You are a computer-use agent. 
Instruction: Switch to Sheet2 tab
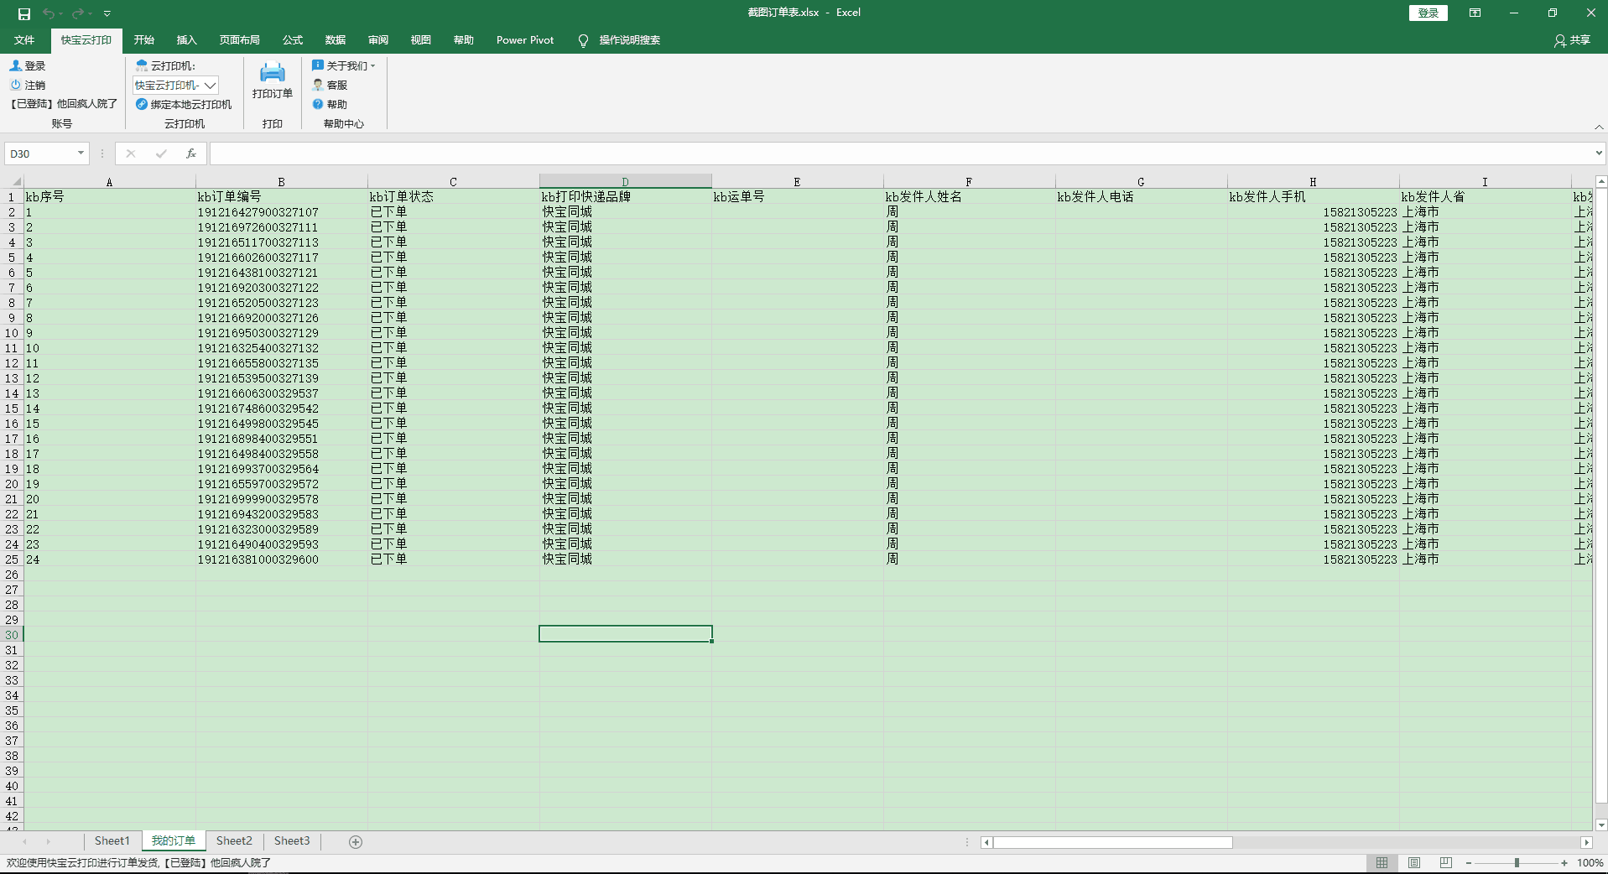pos(234,841)
